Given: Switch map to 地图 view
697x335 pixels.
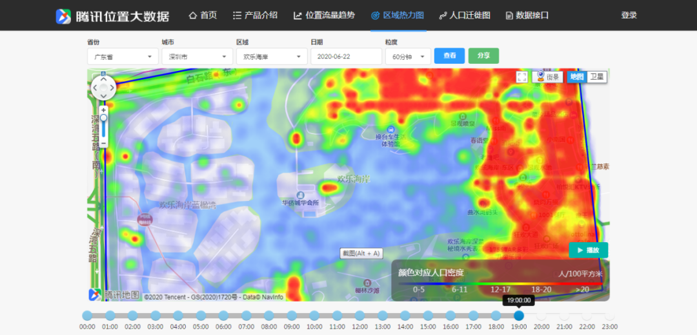Looking at the screenshot, I should [577, 77].
